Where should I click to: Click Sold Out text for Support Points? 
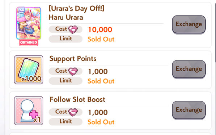pos(101,81)
